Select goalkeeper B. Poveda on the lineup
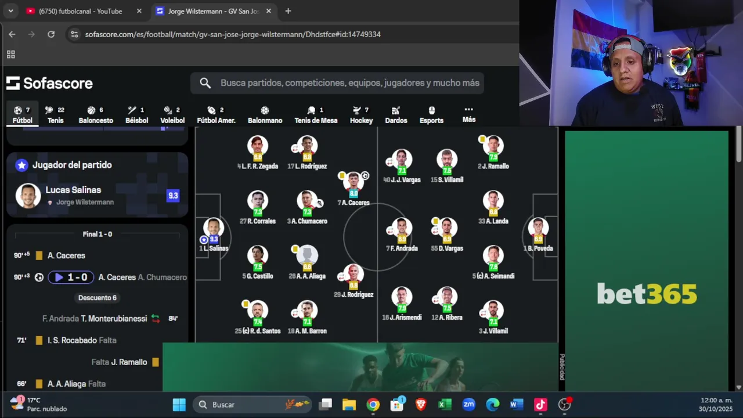This screenshot has width=743, height=418. click(538, 235)
